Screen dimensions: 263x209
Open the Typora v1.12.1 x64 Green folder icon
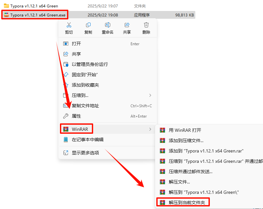click(6, 6)
